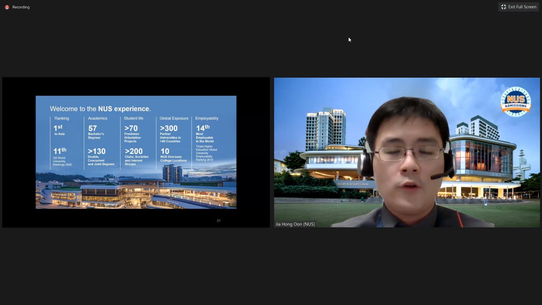
Task: Click the Exit Full Screen button
Action: tap(518, 7)
